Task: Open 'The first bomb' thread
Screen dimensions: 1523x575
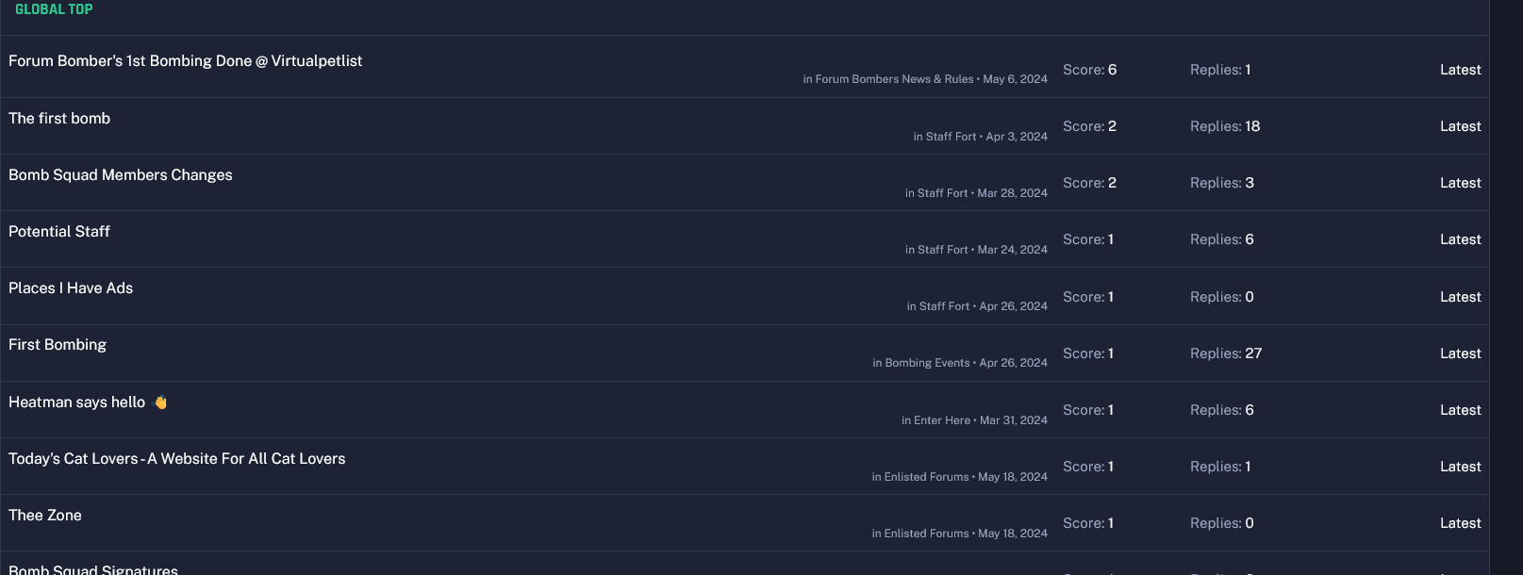Action: pyautogui.click(x=59, y=119)
